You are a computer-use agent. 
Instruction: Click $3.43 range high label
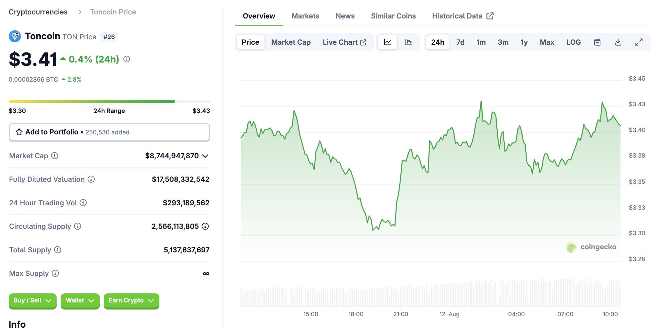click(x=201, y=111)
